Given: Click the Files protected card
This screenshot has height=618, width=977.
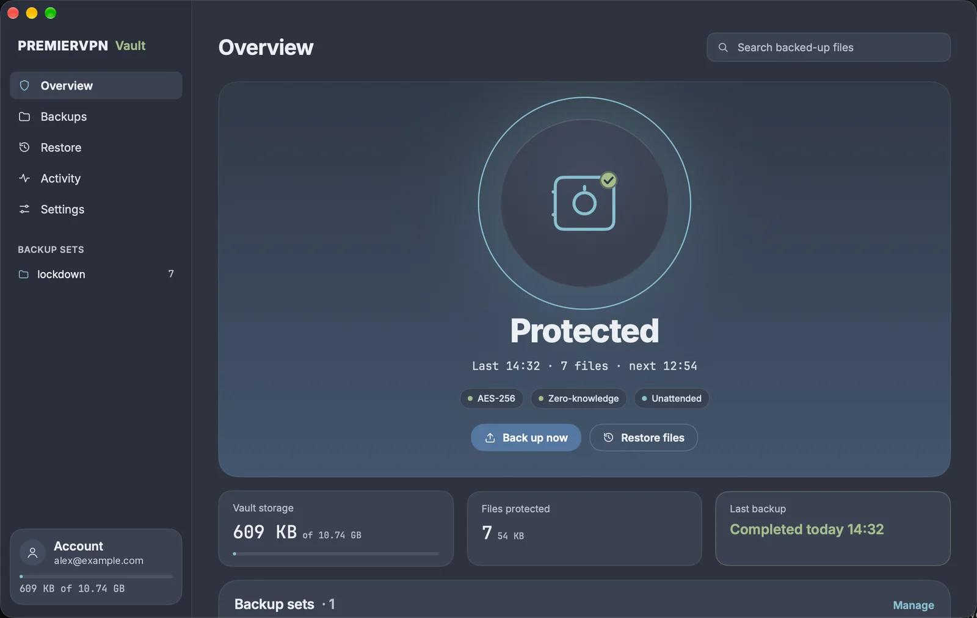Looking at the screenshot, I should click(x=584, y=528).
